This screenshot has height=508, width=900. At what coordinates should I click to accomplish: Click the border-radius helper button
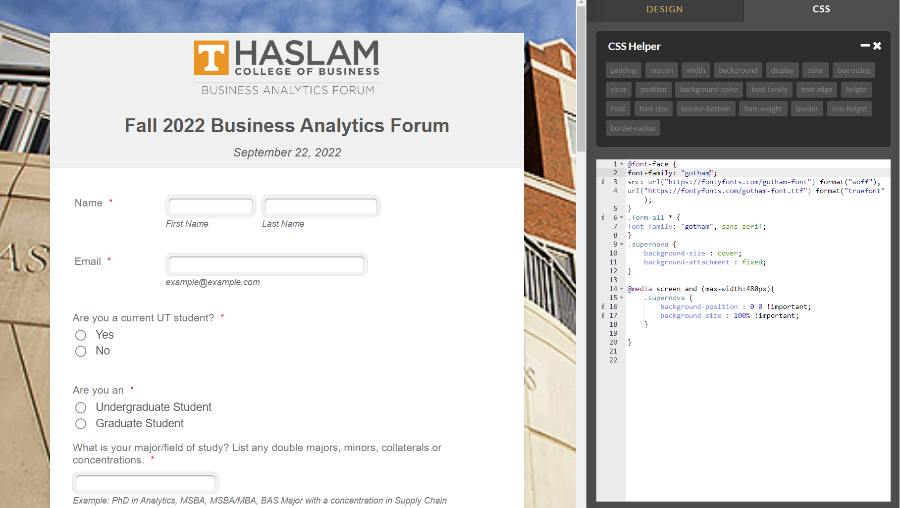pyautogui.click(x=633, y=128)
